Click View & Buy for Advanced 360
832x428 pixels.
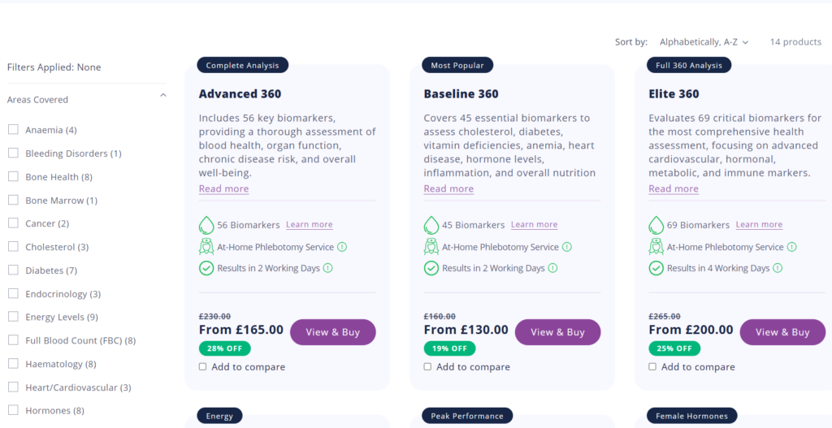[332, 332]
